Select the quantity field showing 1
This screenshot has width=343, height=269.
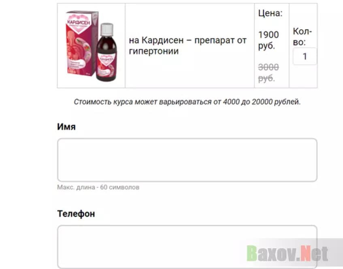(305, 56)
